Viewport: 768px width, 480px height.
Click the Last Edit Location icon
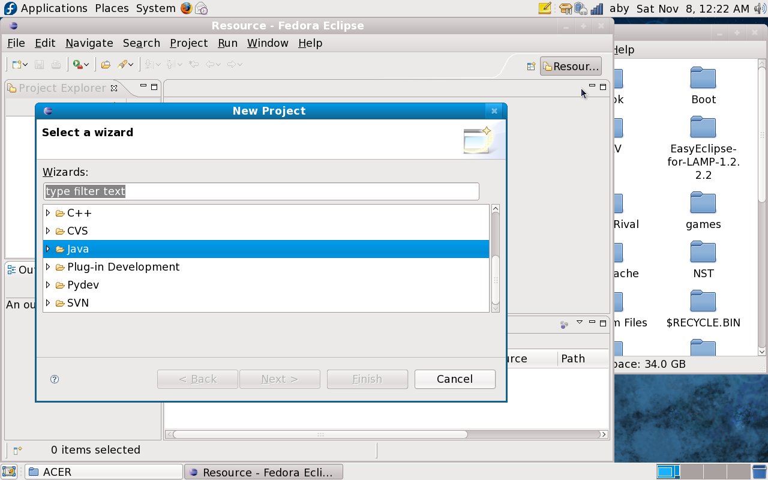click(193, 65)
